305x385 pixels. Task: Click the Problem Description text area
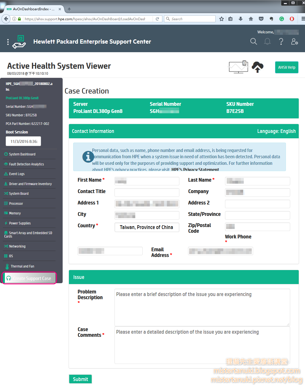coord(202,307)
